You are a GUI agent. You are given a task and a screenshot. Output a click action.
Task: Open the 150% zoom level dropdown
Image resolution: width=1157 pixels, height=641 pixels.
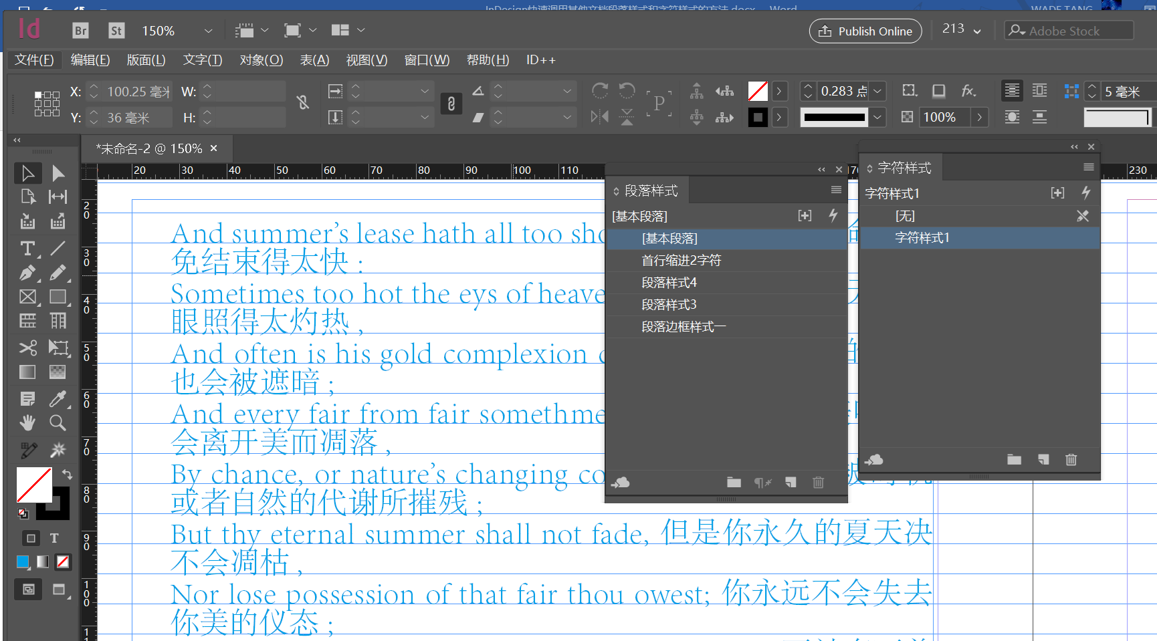[x=207, y=31]
